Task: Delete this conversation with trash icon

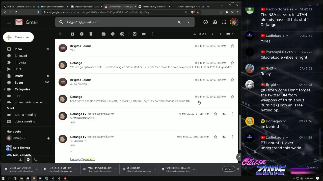Action: 91,34
